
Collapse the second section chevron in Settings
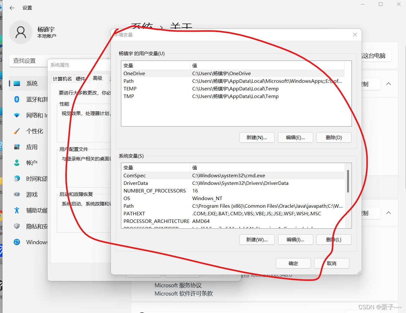click(x=389, y=213)
